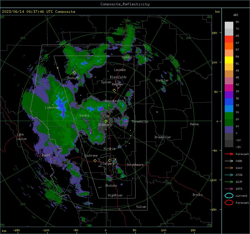Screen dimensions: 250x234
Task: Click the Innisfail label
Action: [x=112, y=101]
